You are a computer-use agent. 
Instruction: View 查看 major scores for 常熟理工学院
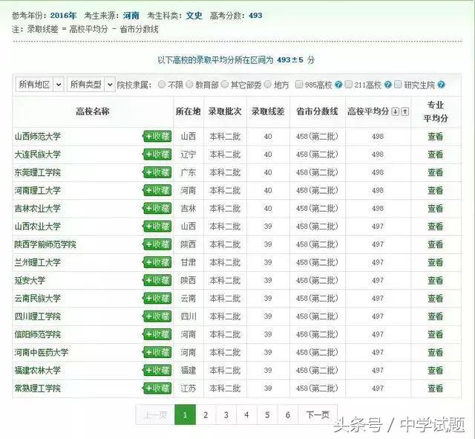tap(436, 388)
